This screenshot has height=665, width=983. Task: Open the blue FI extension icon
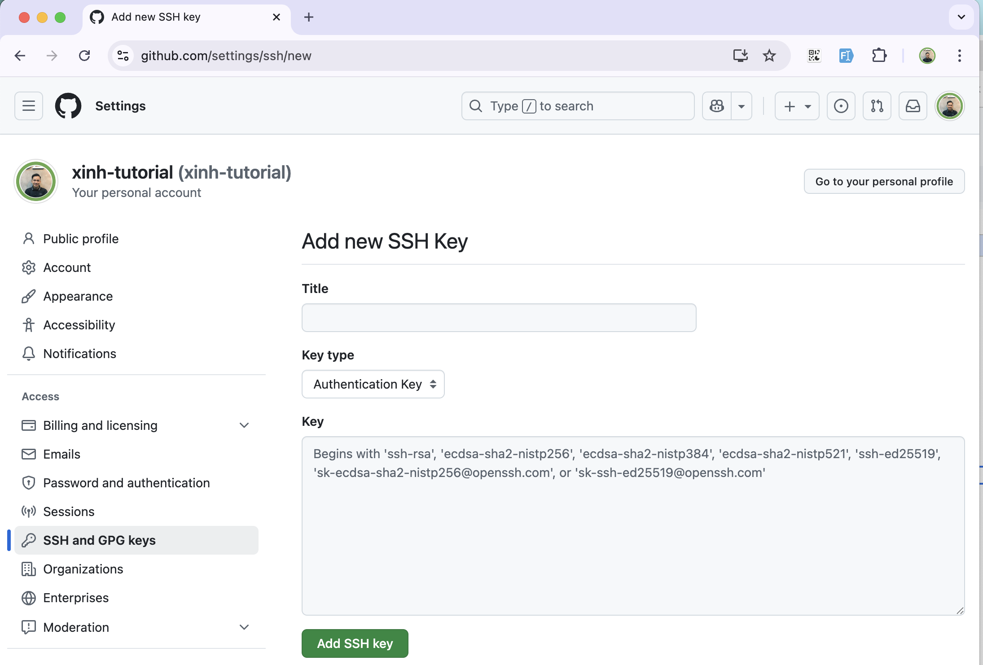(x=846, y=56)
